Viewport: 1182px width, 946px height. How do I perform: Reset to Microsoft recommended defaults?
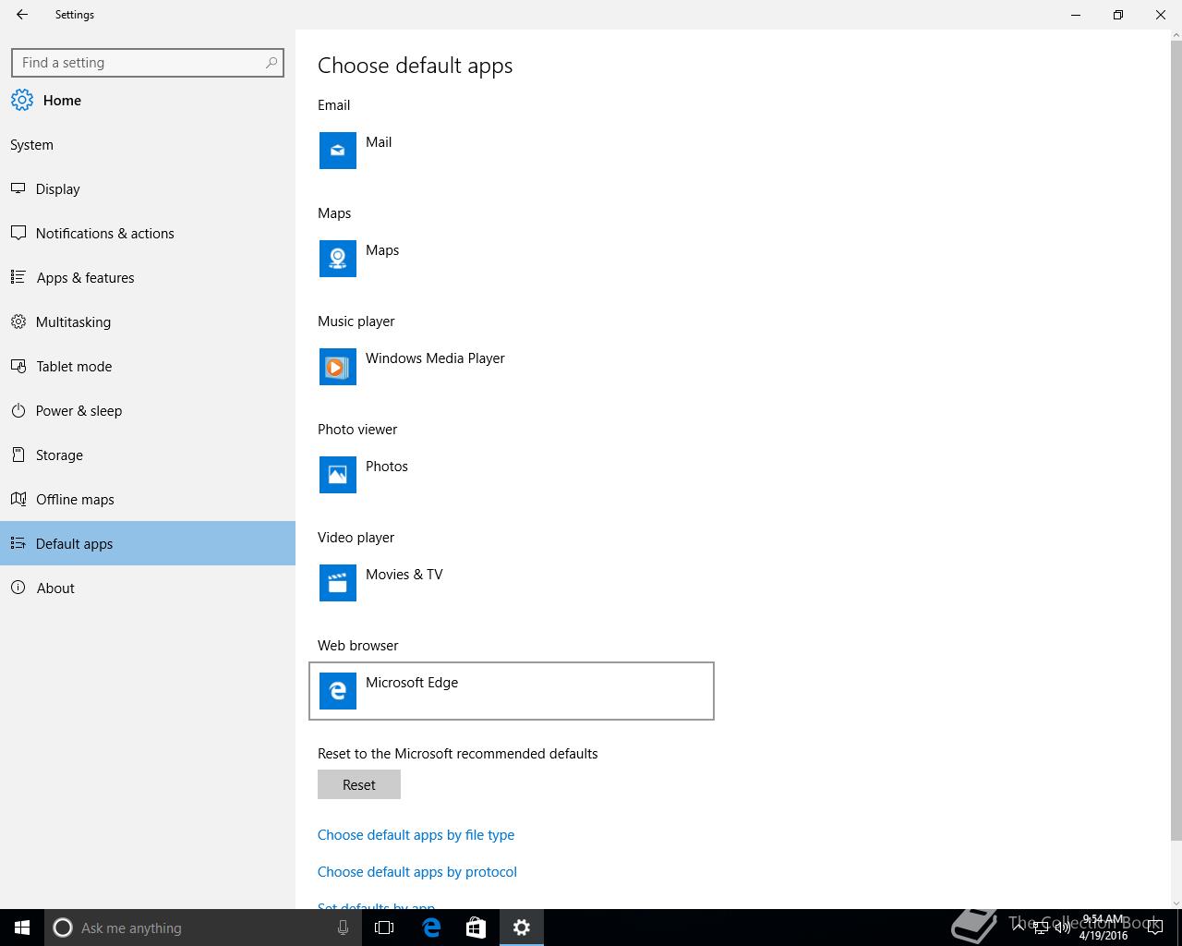359,784
